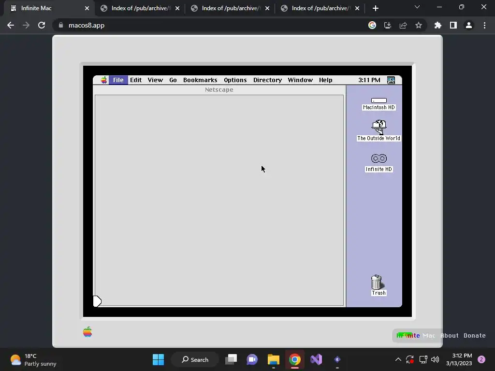Click the Netscape window title bar

point(219,89)
